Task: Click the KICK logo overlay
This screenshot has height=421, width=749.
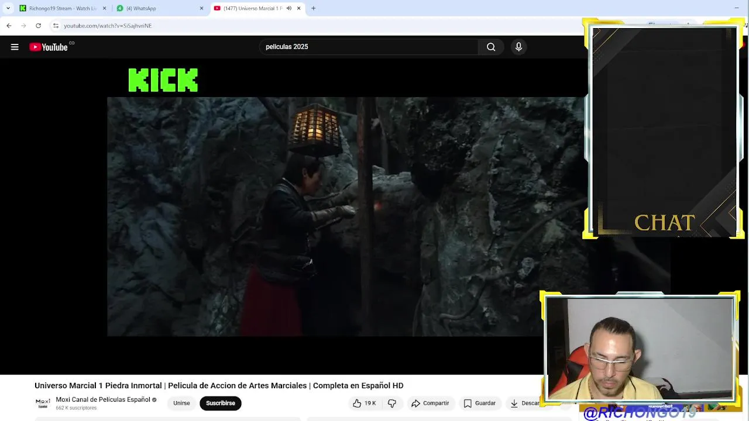Action: pos(163,81)
